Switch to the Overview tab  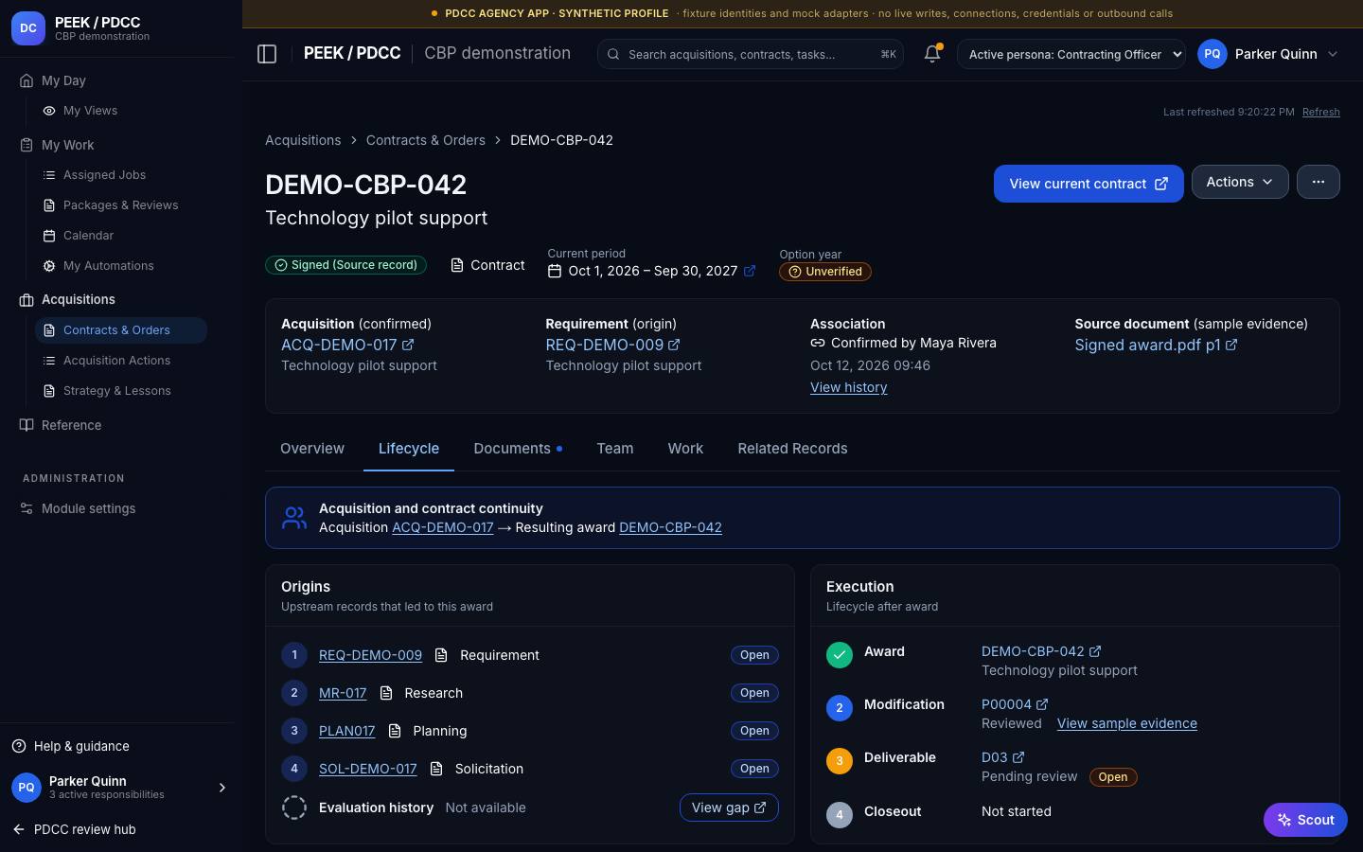coord(312,449)
